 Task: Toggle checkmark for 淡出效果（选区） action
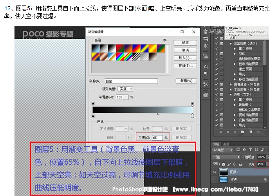[217, 44]
